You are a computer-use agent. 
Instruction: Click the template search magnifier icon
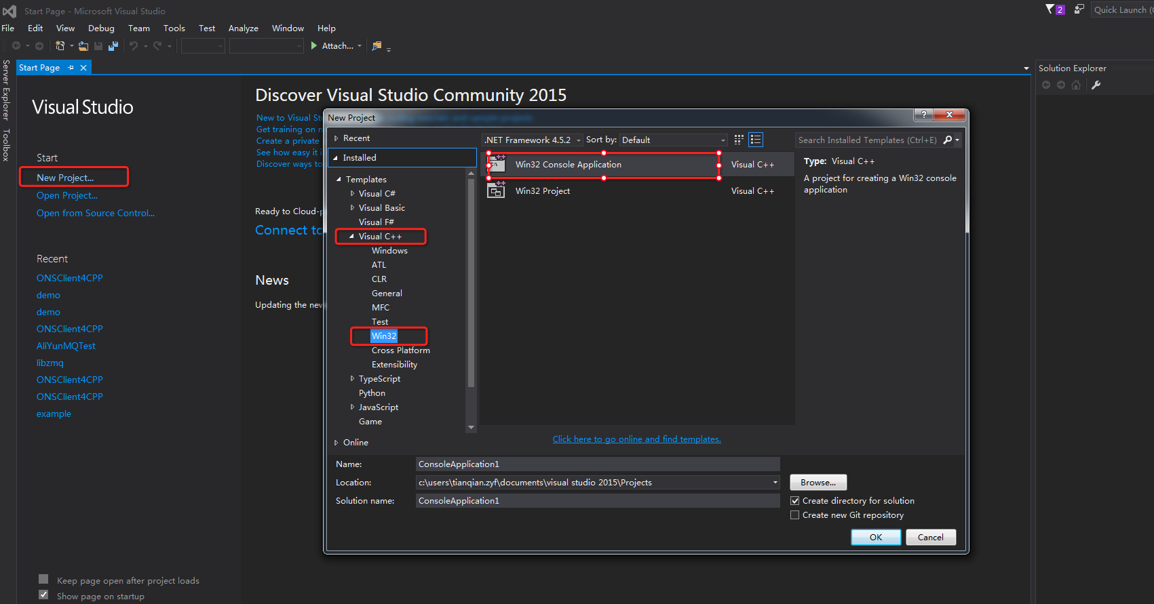(948, 140)
